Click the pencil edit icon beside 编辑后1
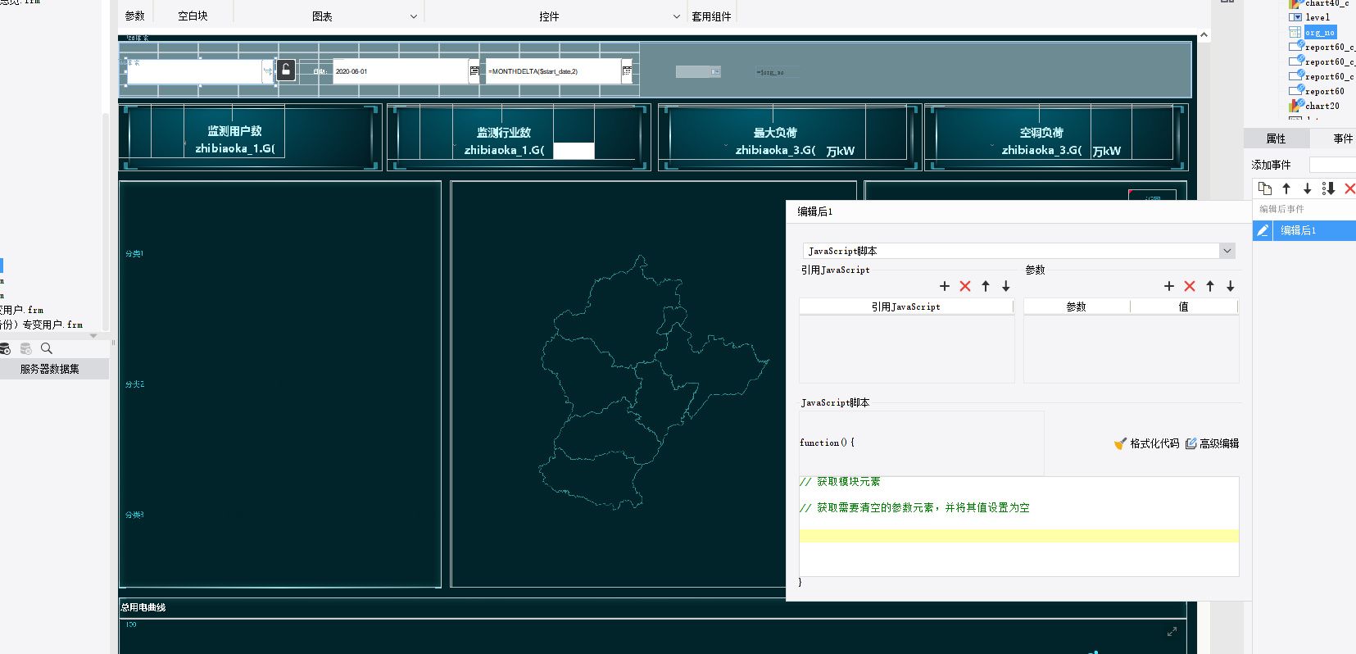The width and height of the screenshot is (1356, 654). pyautogui.click(x=1263, y=231)
